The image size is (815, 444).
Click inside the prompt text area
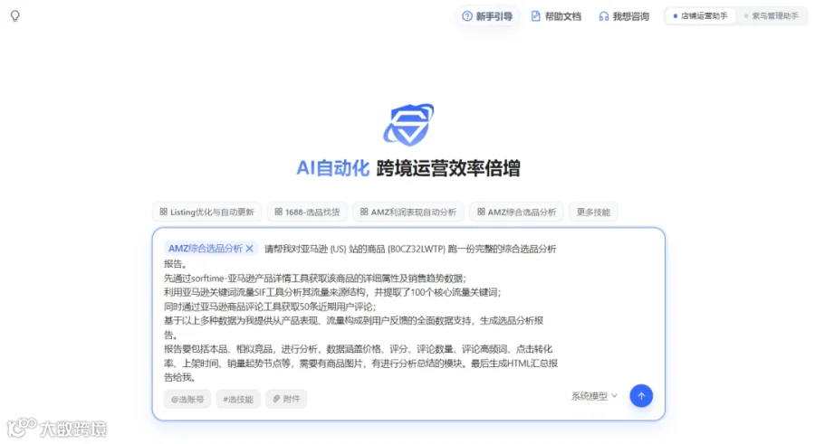coord(360,313)
